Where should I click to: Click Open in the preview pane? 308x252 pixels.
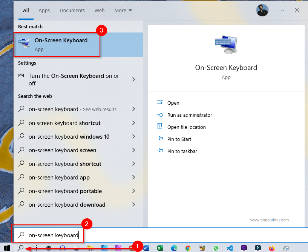point(173,103)
